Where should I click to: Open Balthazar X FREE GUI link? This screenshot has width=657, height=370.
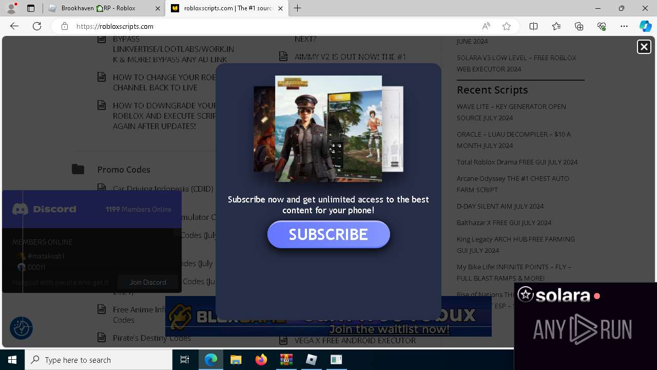[504, 223]
